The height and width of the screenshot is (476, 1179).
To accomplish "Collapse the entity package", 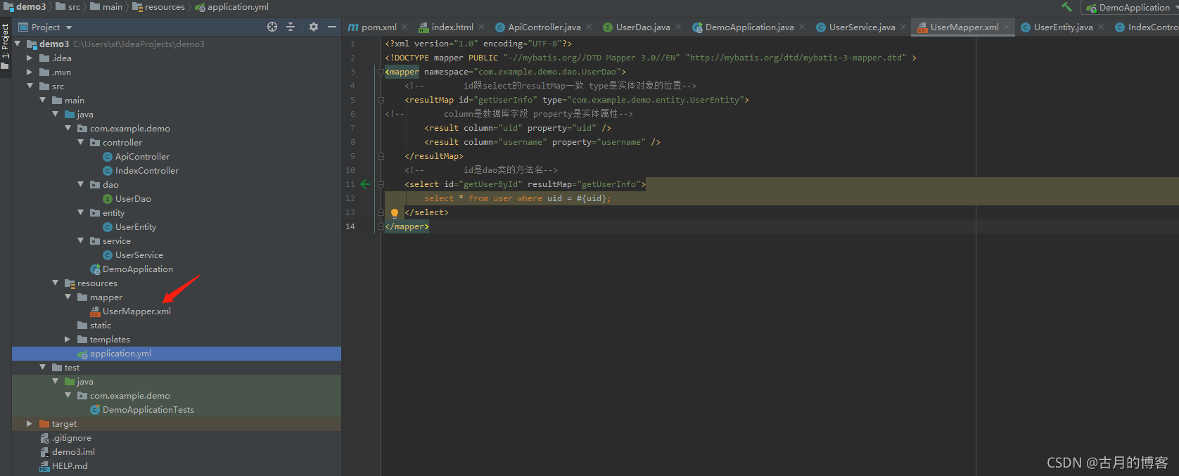I will pyautogui.click(x=81, y=212).
